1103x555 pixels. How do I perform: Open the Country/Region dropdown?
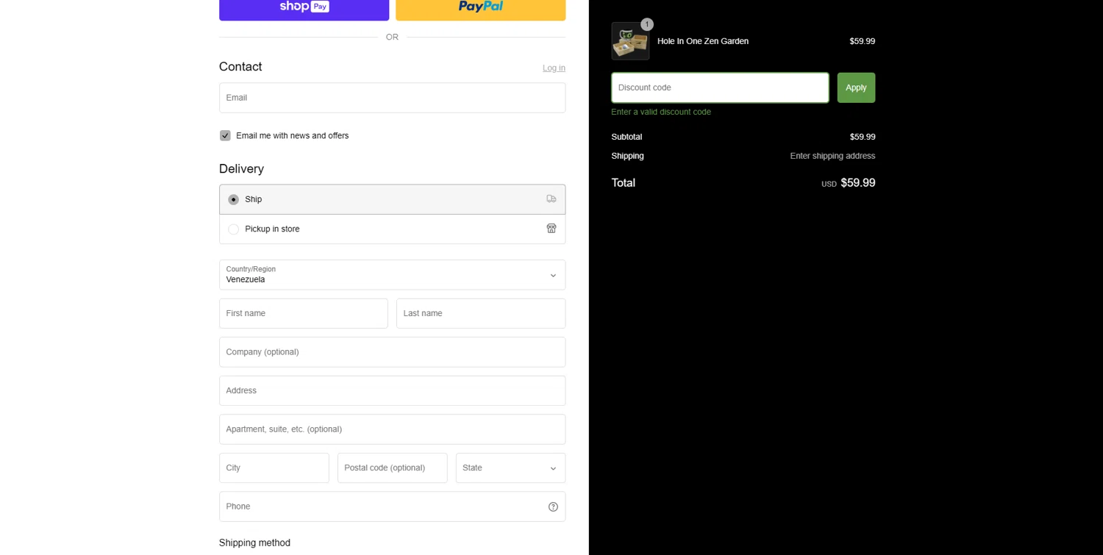point(392,275)
